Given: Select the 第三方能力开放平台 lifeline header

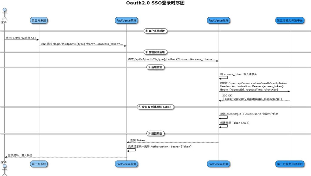Looking at the screenshot, I should 290,20.
